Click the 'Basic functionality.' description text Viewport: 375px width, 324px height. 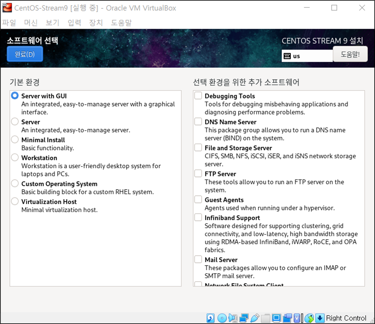coord(47,148)
